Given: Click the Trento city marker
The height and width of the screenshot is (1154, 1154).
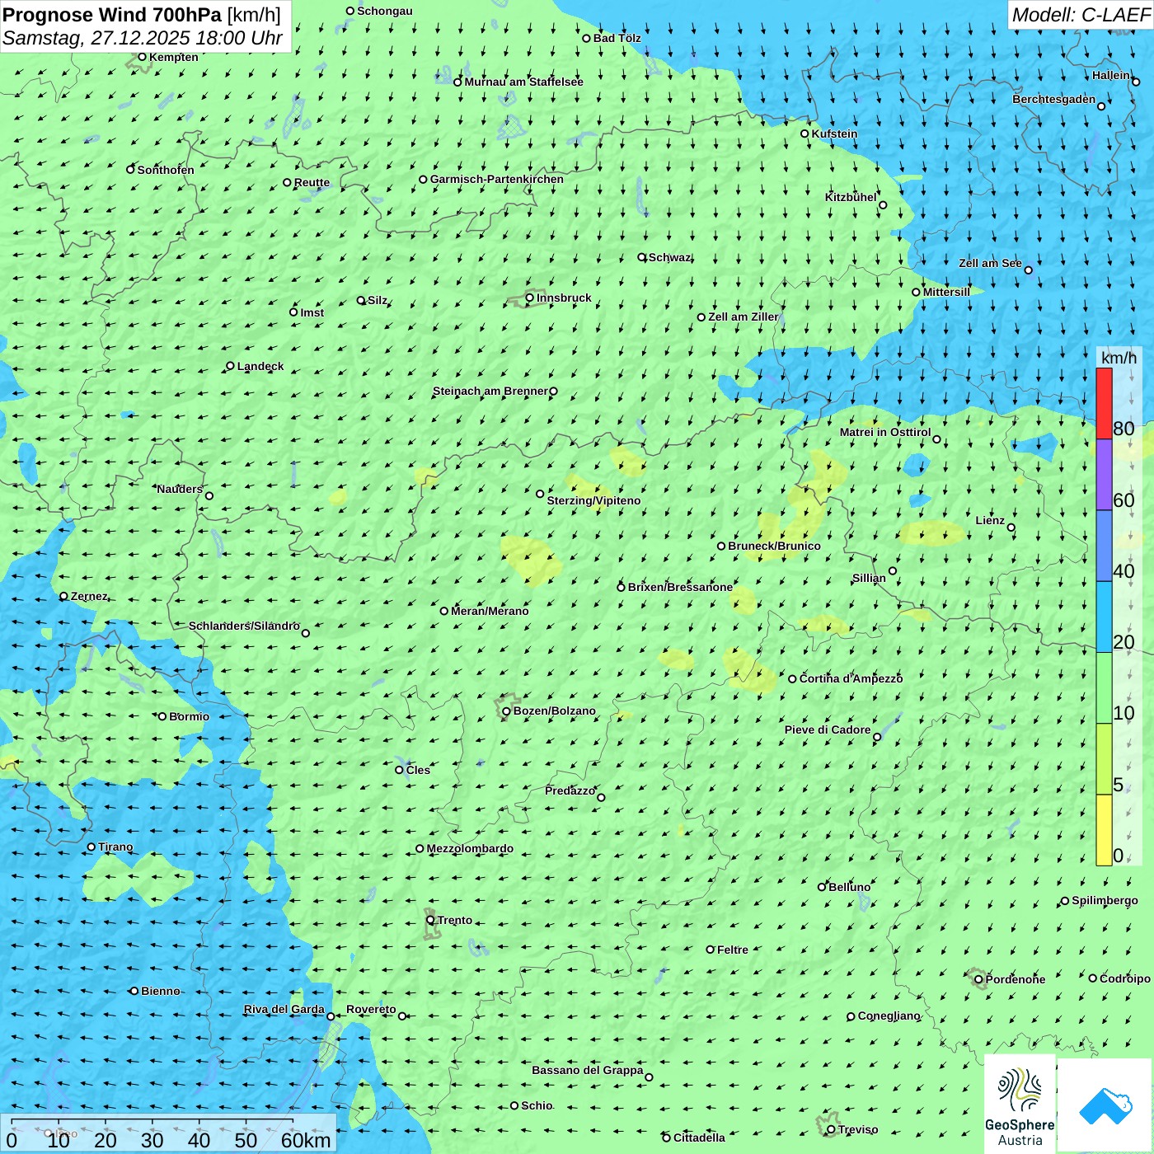Looking at the screenshot, I should point(430,920).
